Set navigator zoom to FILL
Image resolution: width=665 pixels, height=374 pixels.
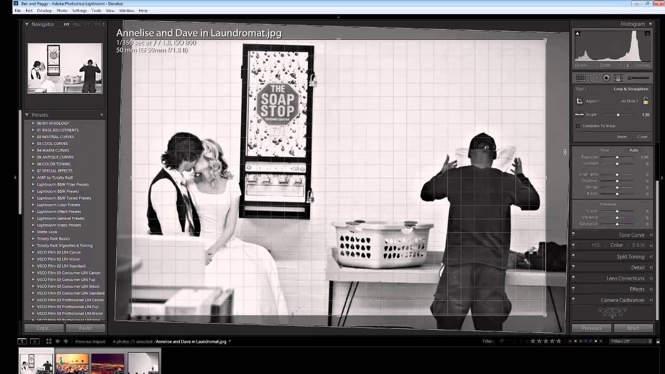coord(77,24)
